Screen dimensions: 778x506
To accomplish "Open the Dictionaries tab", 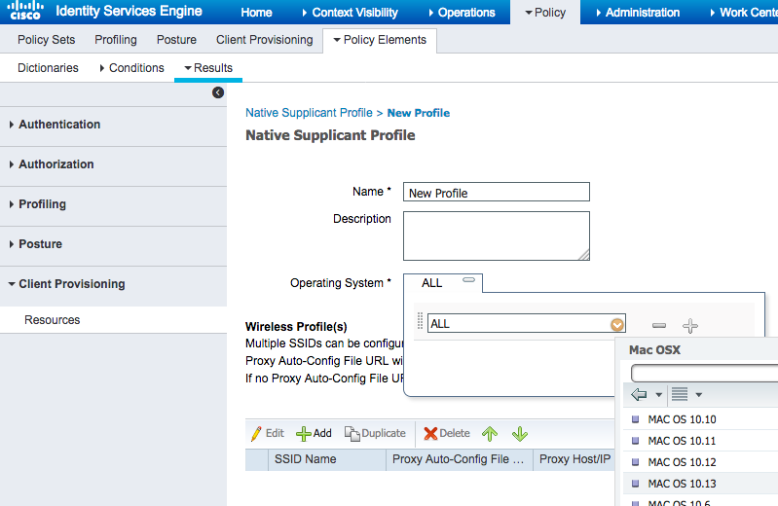I will [48, 68].
